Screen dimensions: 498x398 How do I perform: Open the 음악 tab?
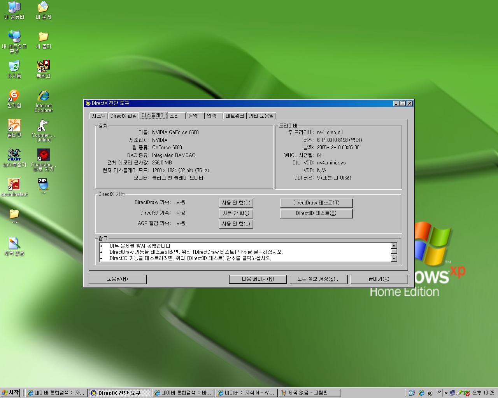pyautogui.click(x=195, y=116)
